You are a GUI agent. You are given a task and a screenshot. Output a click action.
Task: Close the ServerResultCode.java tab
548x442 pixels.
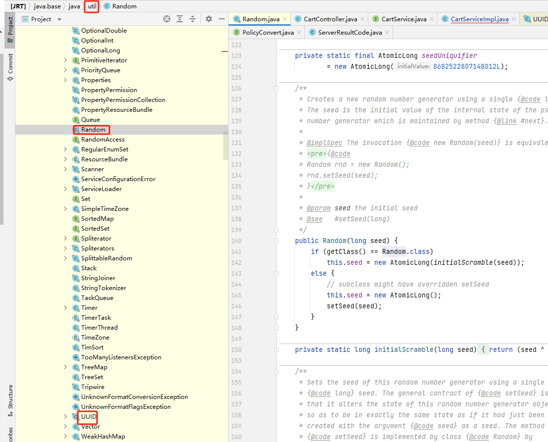(x=387, y=32)
